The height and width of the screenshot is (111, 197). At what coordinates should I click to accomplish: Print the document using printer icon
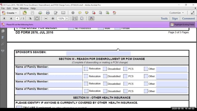click(x=48, y=13)
